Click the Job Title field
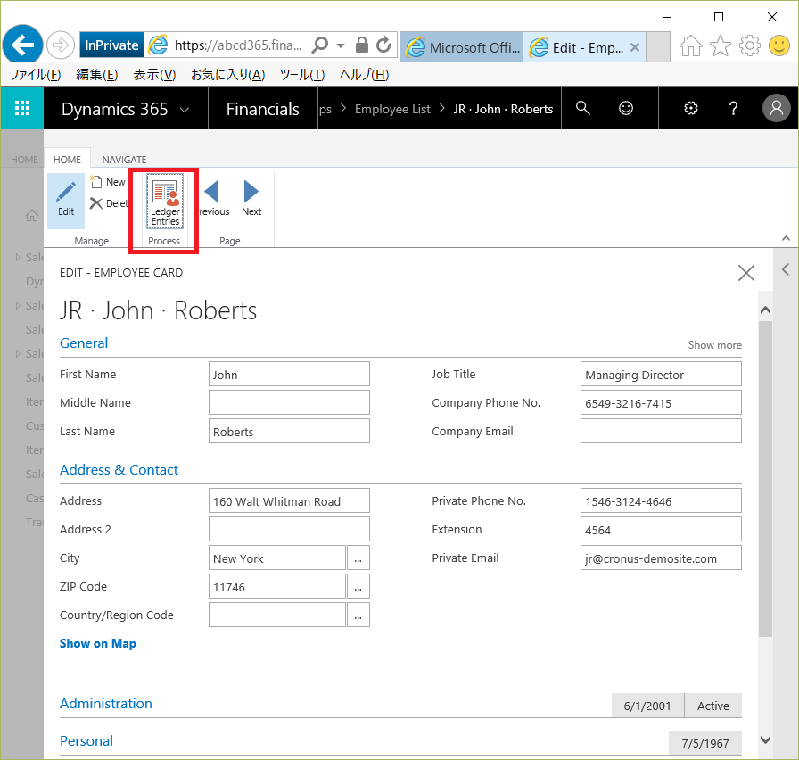799x760 pixels. (x=661, y=374)
